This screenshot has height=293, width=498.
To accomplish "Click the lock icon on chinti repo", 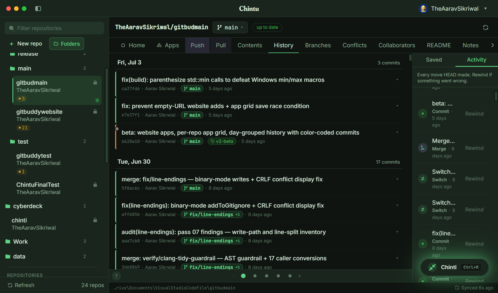I will click(95, 220).
